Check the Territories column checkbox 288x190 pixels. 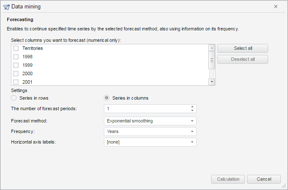16,49
